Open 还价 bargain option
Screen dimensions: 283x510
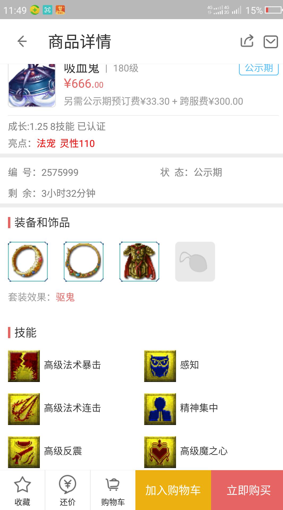pos(68,490)
